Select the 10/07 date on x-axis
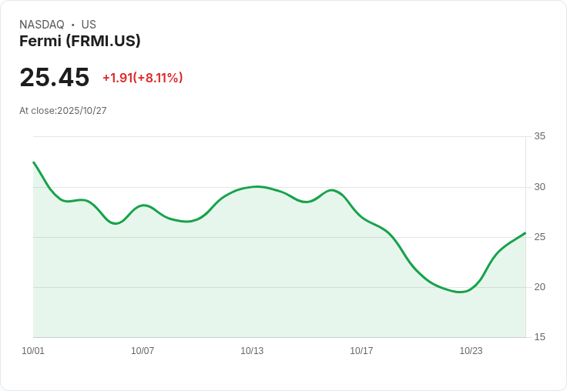Screen dimensions: 567x391 (143, 351)
